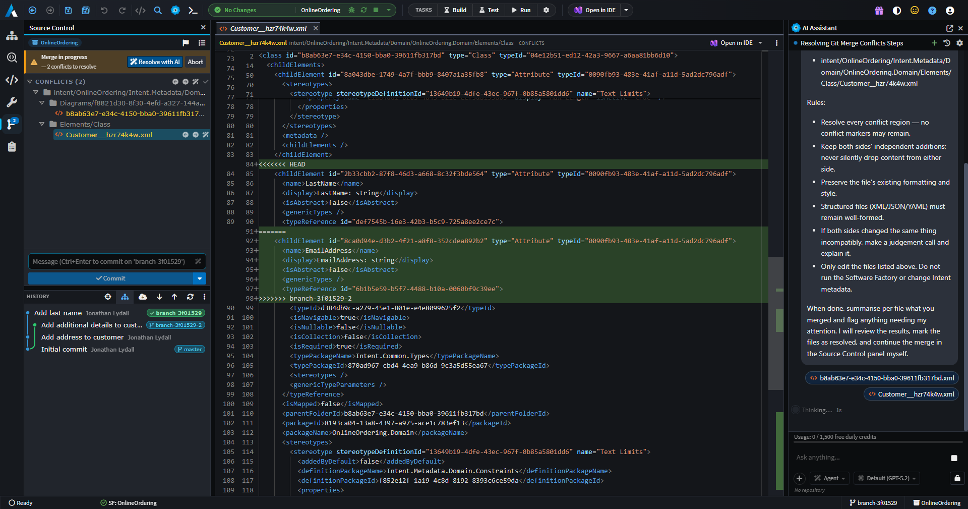Click the green restart icon beside OnlineOrdering

tap(364, 10)
